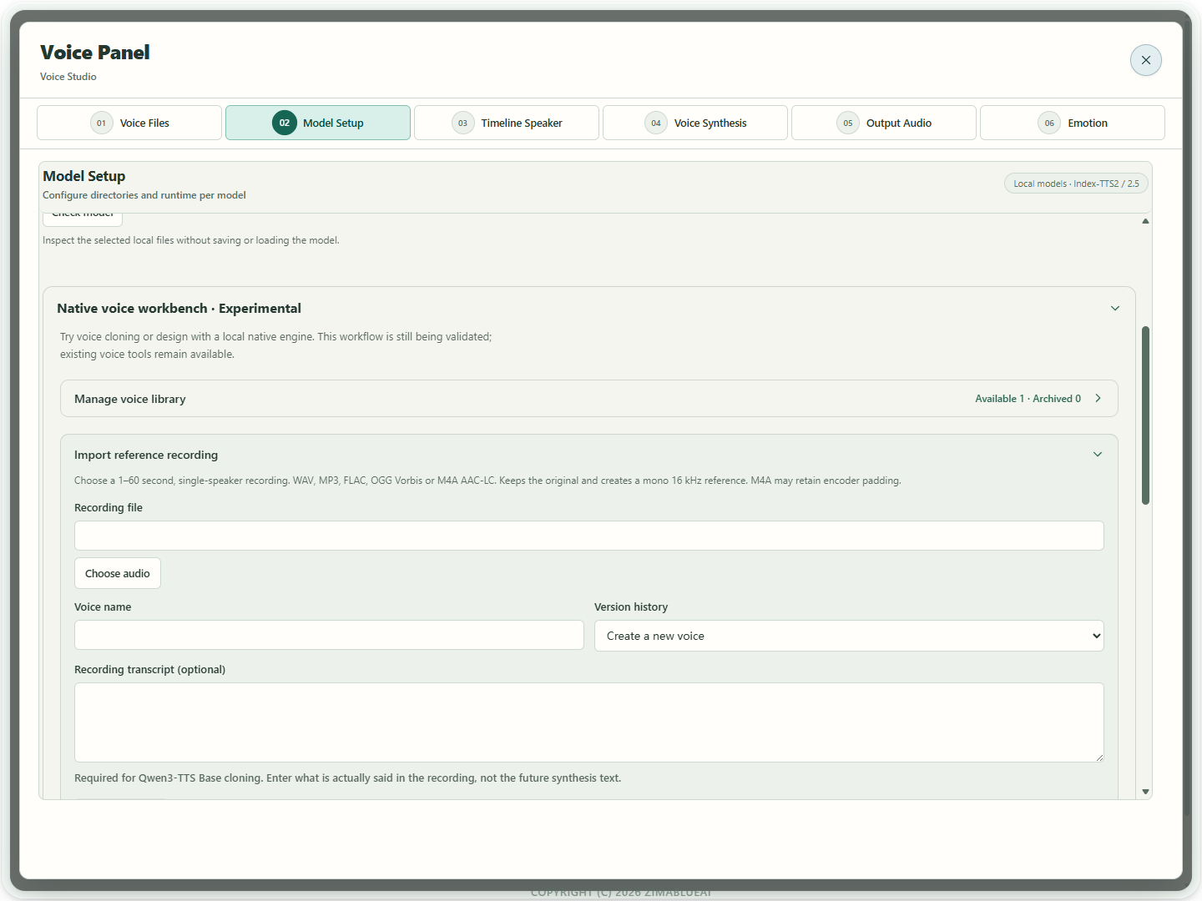
Task: Click the Recording transcript text area
Action: (x=589, y=722)
